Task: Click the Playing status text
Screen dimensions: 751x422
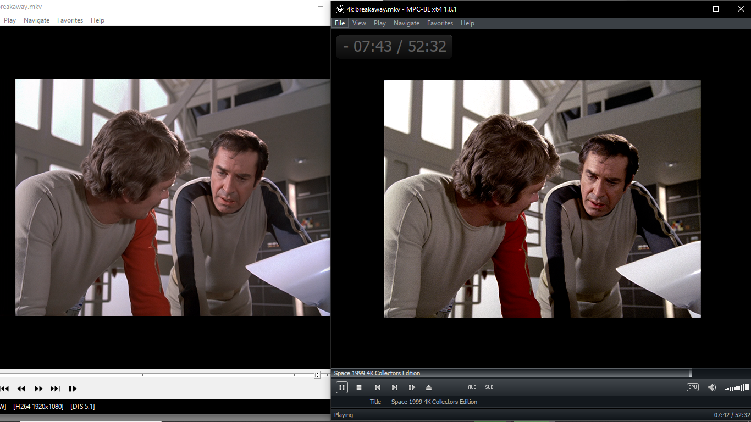Action: click(344, 415)
